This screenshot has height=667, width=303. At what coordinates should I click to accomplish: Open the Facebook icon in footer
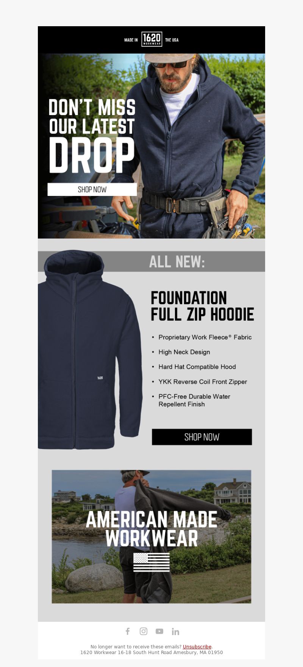tap(128, 631)
